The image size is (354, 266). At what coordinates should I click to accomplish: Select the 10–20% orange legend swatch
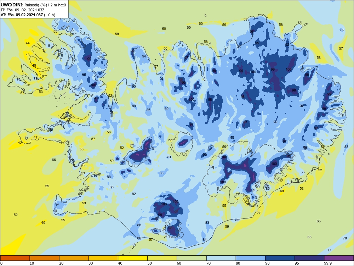tap(45, 258)
